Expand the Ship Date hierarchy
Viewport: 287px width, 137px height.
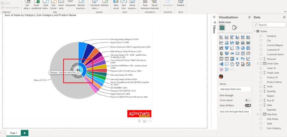(x=258, y=114)
